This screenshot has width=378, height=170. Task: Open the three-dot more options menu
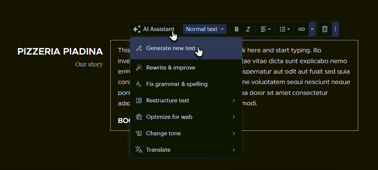pyautogui.click(x=335, y=29)
